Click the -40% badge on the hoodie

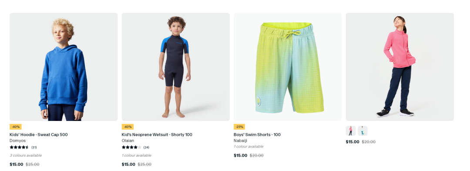pyautogui.click(x=16, y=127)
